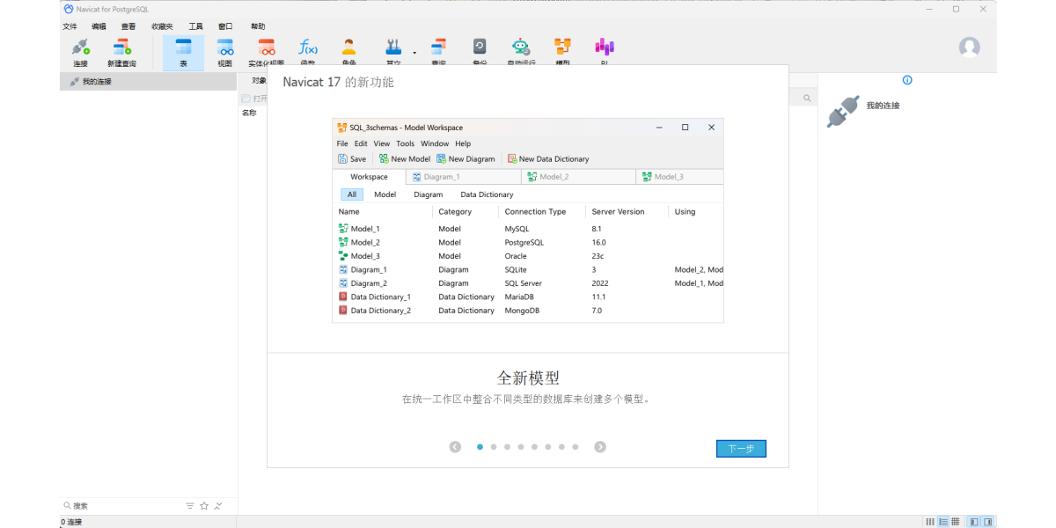Select the 视图 (View) toolbar icon

tap(225, 51)
